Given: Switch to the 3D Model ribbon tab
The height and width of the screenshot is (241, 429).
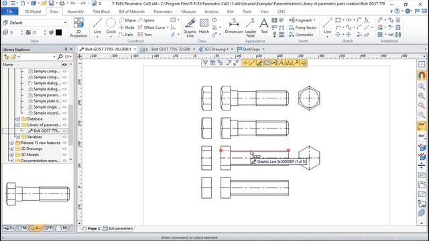Looking at the screenshot, I should (x=33, y=11).
